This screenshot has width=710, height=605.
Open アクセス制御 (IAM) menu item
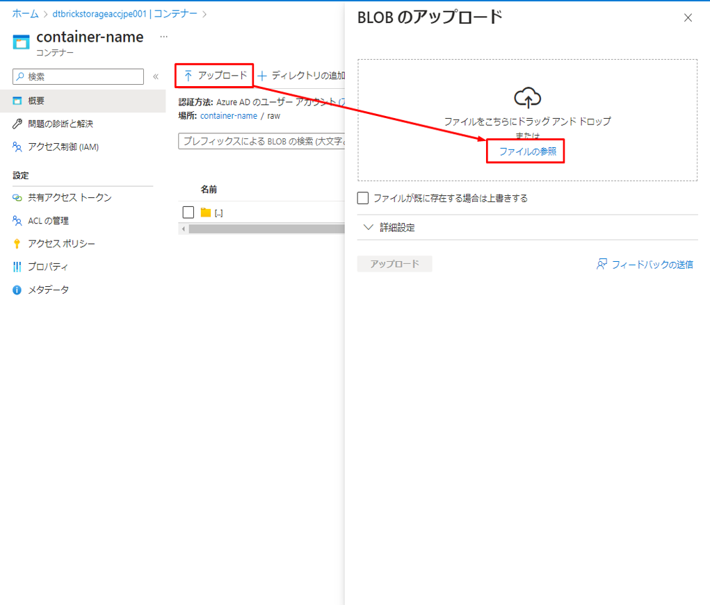point(63,147)
